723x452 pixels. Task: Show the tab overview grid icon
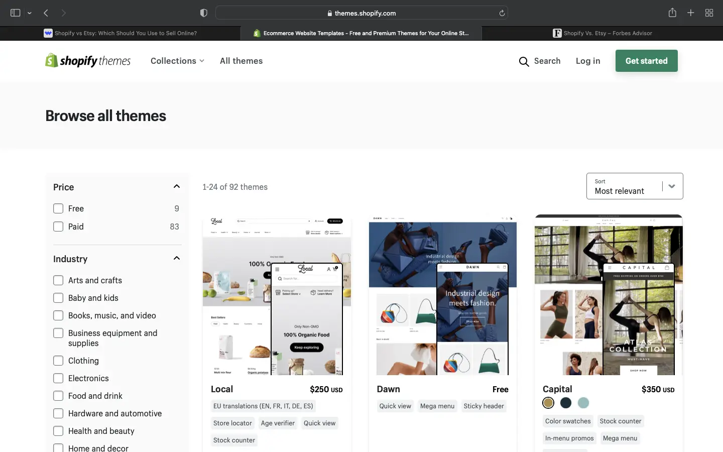coord(709,13)
